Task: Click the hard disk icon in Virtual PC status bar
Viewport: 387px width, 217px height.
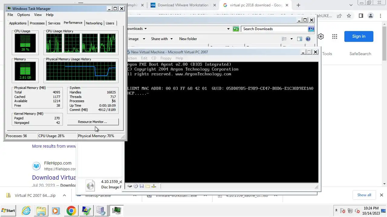Action: click(130, 186)
